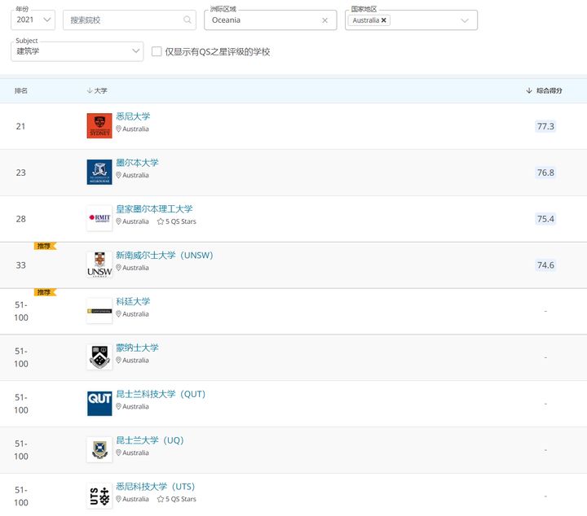Click rank 23 in the ranking column
The image size is (587, 516).
click(20, 173)
